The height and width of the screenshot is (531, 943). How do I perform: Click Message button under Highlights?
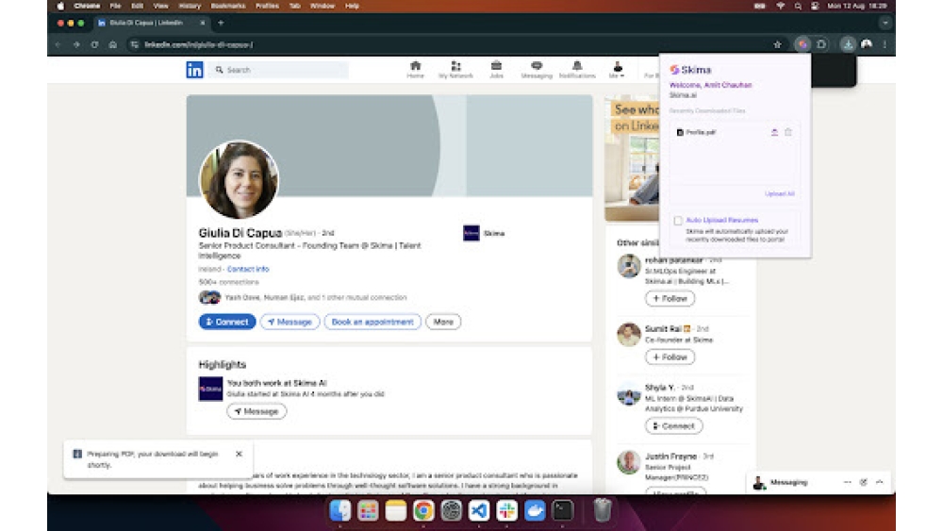click(256, 411)
